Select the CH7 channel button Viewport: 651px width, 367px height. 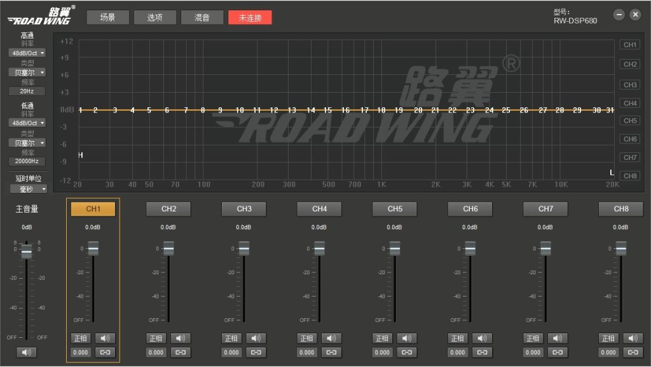click(545, 209)
